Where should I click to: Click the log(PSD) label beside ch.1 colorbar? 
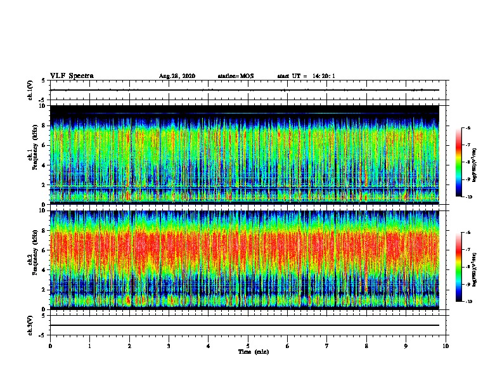474,165
